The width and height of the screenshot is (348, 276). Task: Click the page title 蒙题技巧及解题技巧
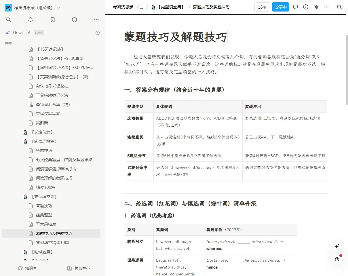pos(176,37)
